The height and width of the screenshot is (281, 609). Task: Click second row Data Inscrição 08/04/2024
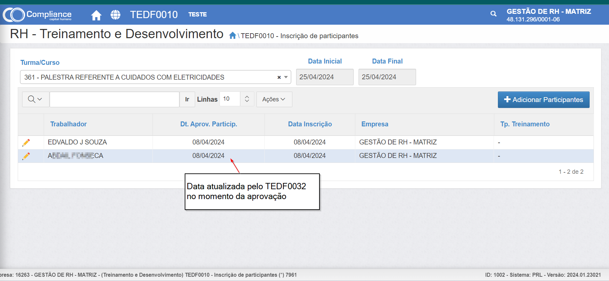(310, 156)
